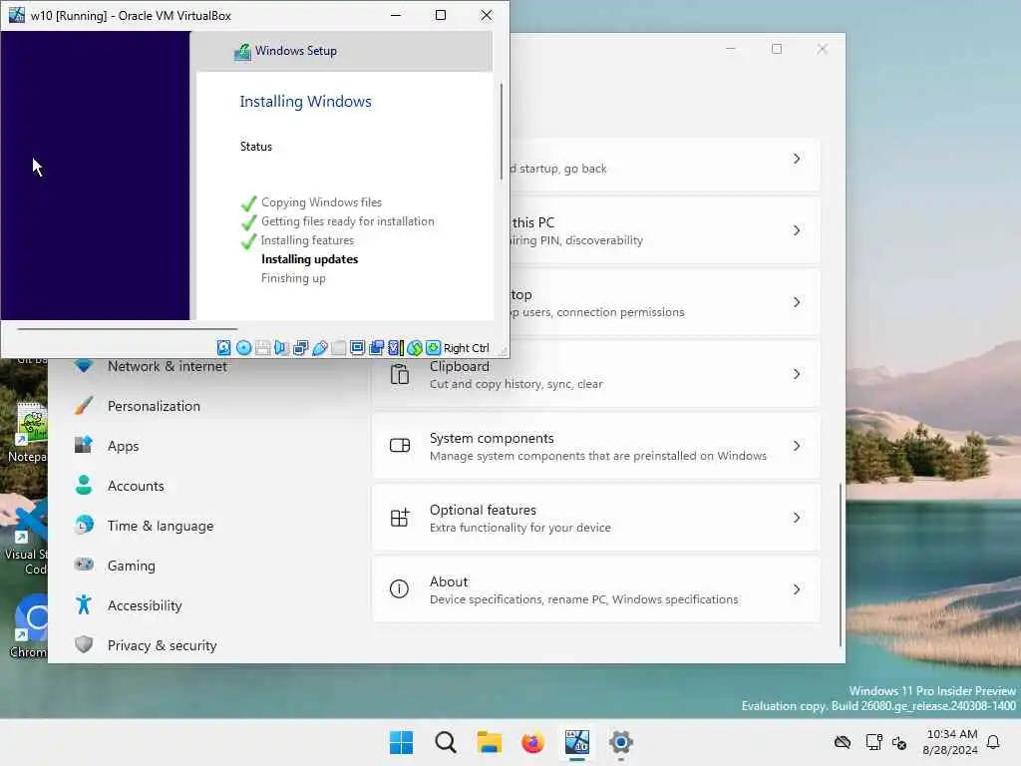The image size is (1021, 766).
Task: Open About device specifications entry
Action: point(596,589)
